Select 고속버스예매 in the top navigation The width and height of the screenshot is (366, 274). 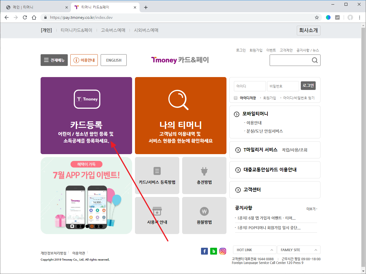[x=113, y=30]
